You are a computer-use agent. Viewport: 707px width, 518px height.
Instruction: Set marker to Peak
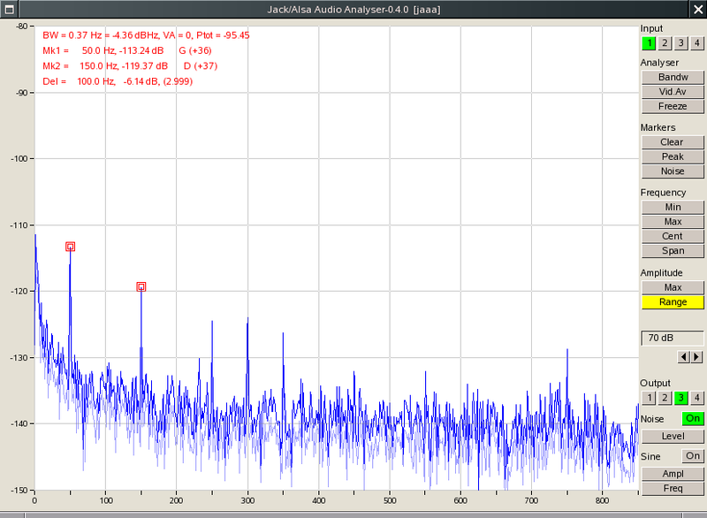pos(673,156)
